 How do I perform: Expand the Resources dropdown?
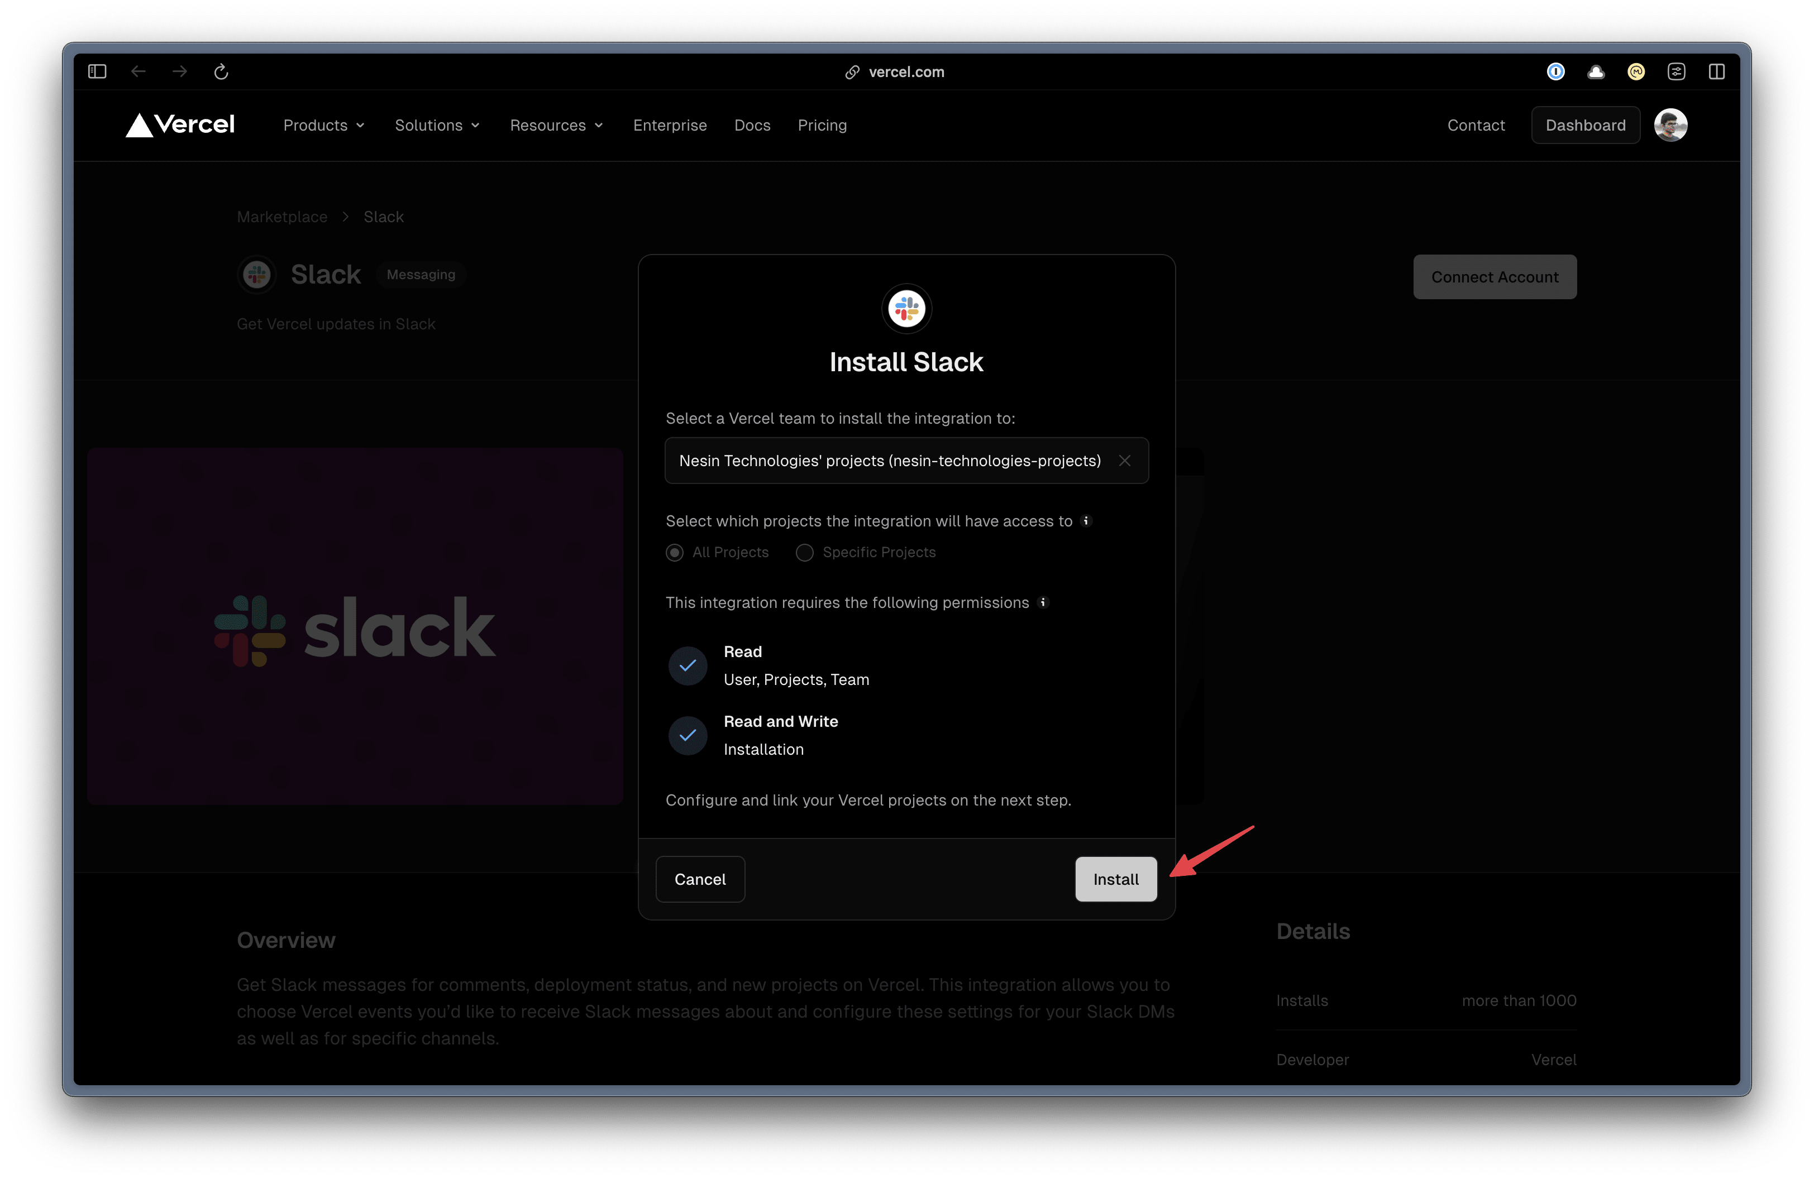coord(556,126)
